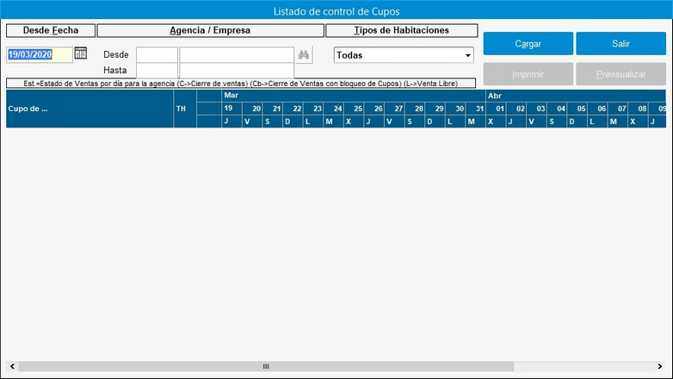
Task: Select day 20 column header
Action: tap(252, 109)
